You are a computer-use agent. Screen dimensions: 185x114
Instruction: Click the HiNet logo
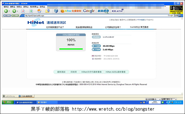tap(36, 22)
